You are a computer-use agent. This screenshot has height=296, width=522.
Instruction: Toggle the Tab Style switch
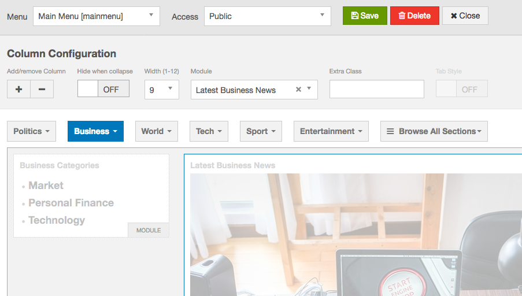click(462, 89)
